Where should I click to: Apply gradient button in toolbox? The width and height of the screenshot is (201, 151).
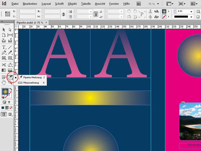click(x=7, y=108)
